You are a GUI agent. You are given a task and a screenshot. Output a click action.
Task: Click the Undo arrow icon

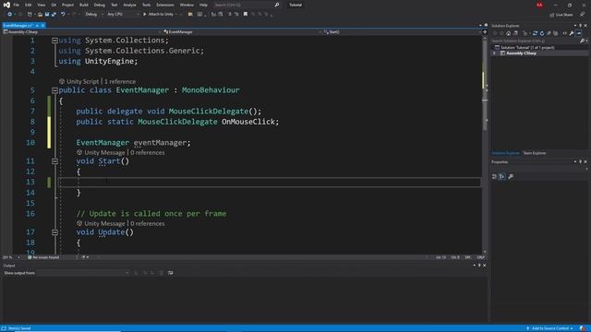(63, 15)
